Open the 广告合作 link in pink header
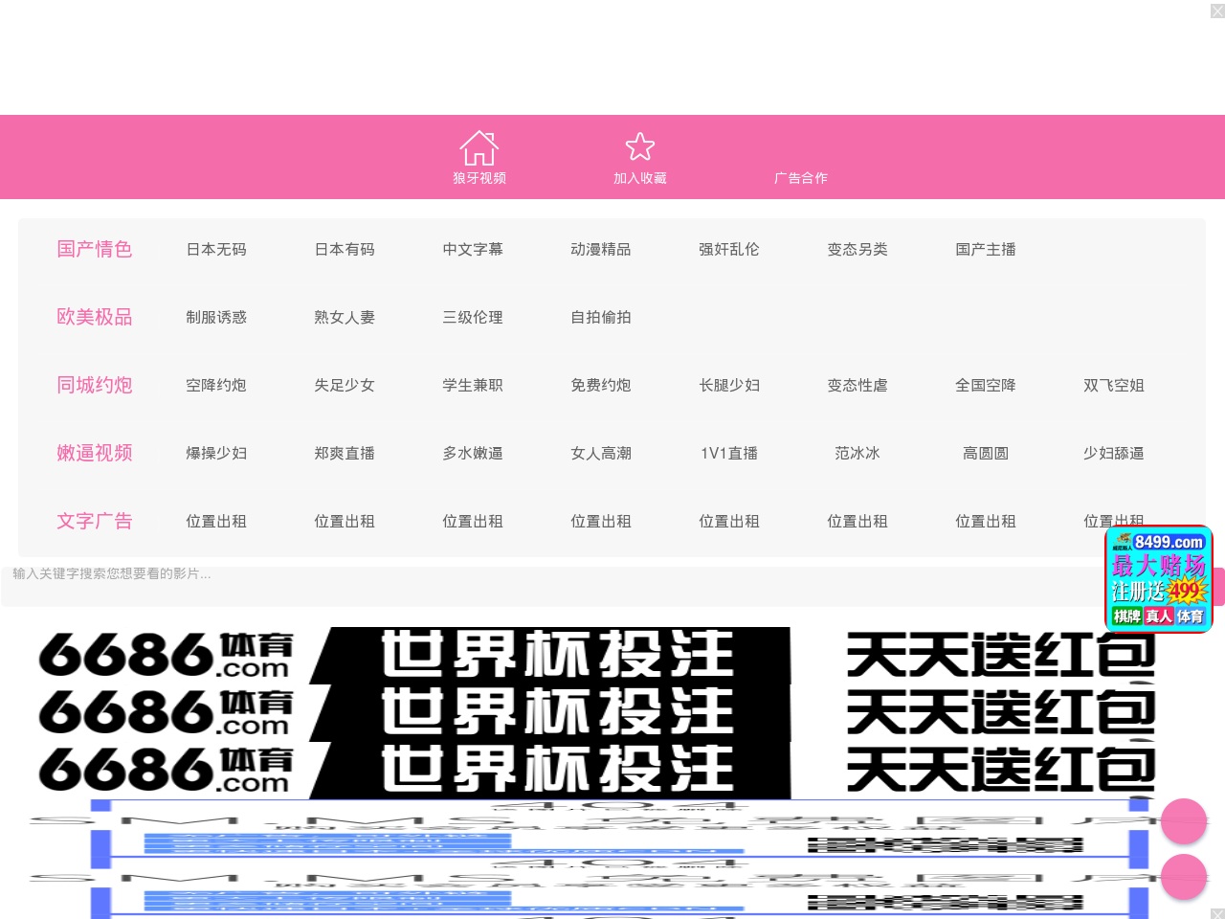Viewport: 1225px width, 919px height. (801, 178)
